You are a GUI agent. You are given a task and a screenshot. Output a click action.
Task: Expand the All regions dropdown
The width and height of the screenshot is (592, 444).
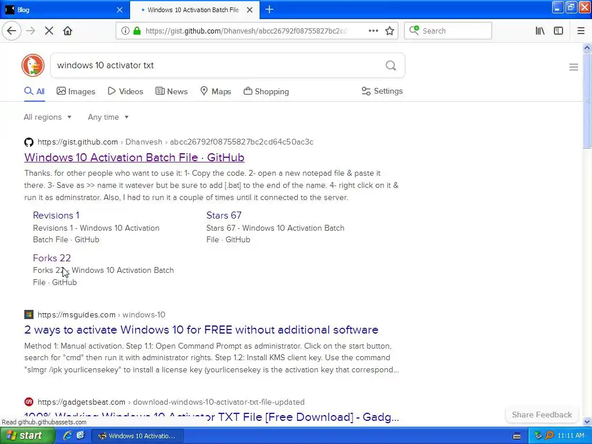(47, 117)
